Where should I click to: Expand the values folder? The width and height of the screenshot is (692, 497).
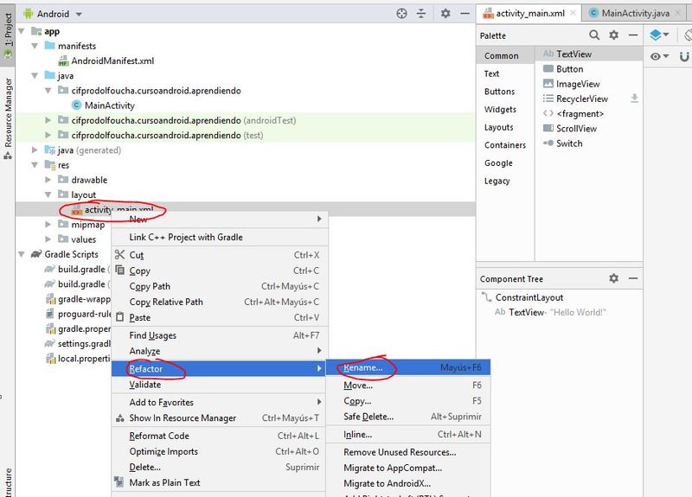pos(48,239)
